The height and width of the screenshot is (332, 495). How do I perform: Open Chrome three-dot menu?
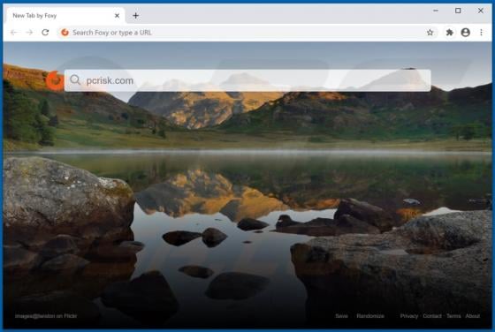click(x=481, y=33)
